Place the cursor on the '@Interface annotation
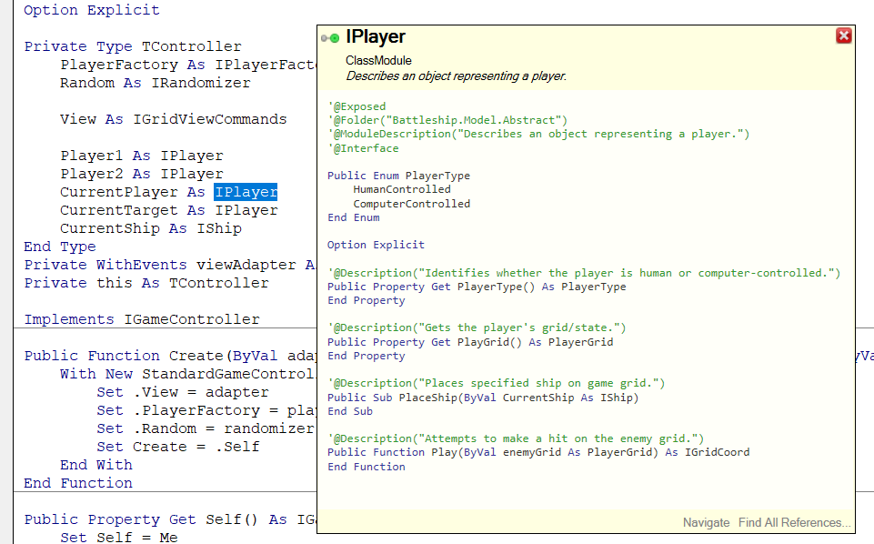Viewport: 874px width, 544px height. pyautogui.click(x=363, y=148)
